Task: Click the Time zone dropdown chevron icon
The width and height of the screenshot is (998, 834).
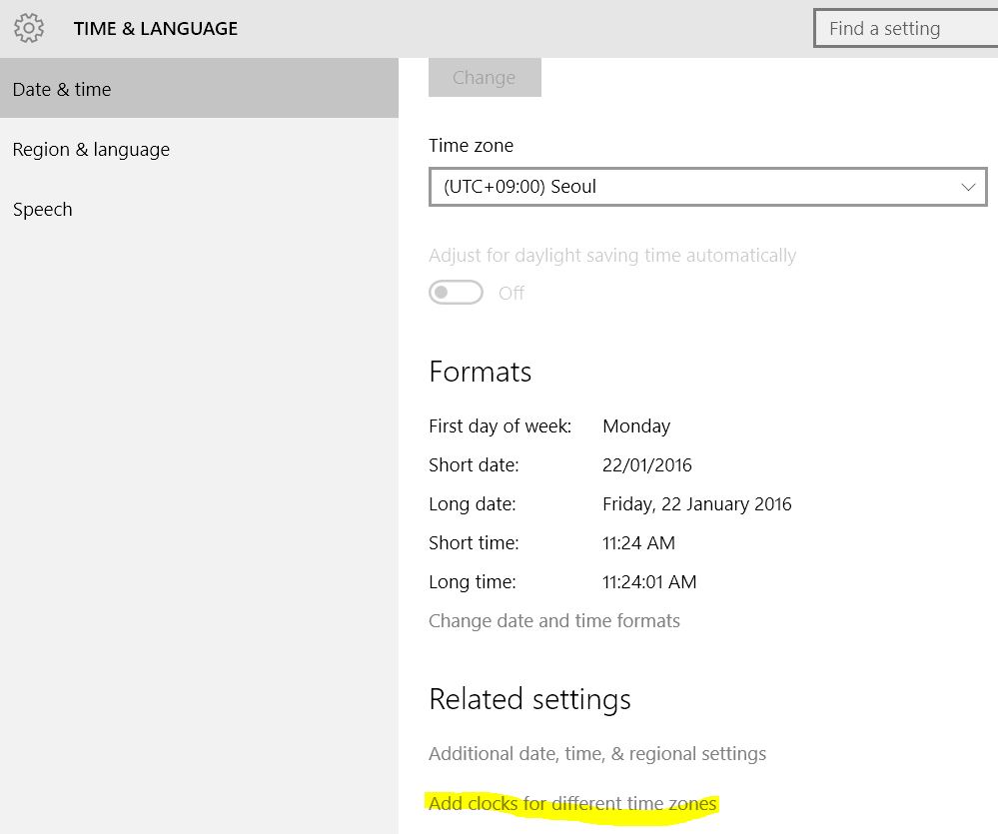Action: tap(967, 187)
